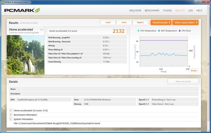Click Video Chat v2 - Not in use
Screen dimensions: 211x133
(x=163, y=104)
